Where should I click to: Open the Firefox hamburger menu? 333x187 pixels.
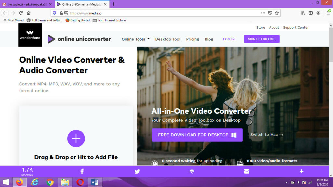328,13
